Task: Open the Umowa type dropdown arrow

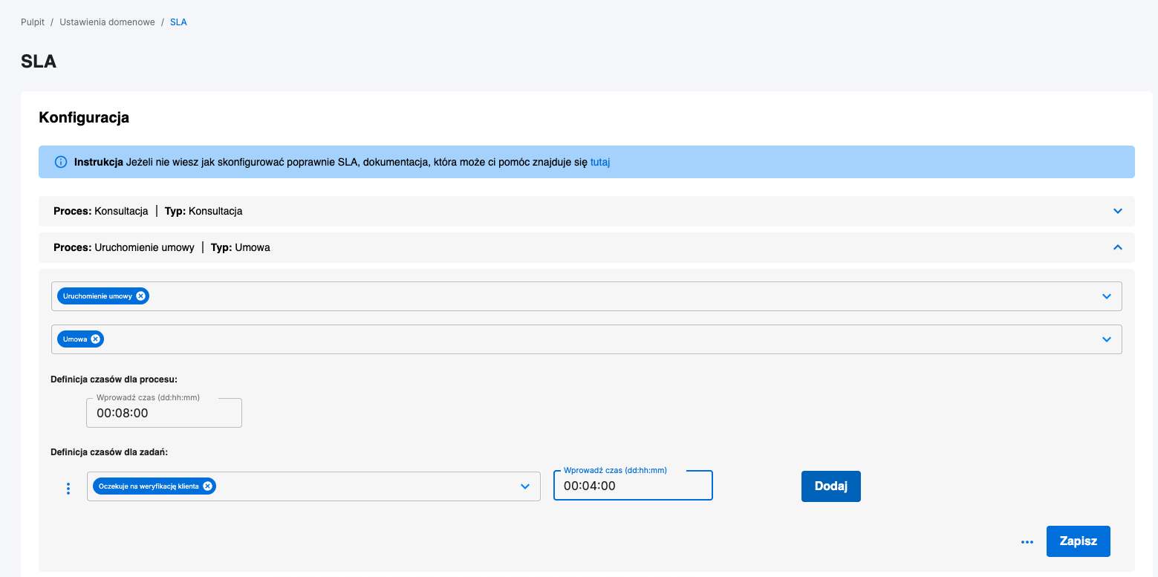Action: (1107, 339)
